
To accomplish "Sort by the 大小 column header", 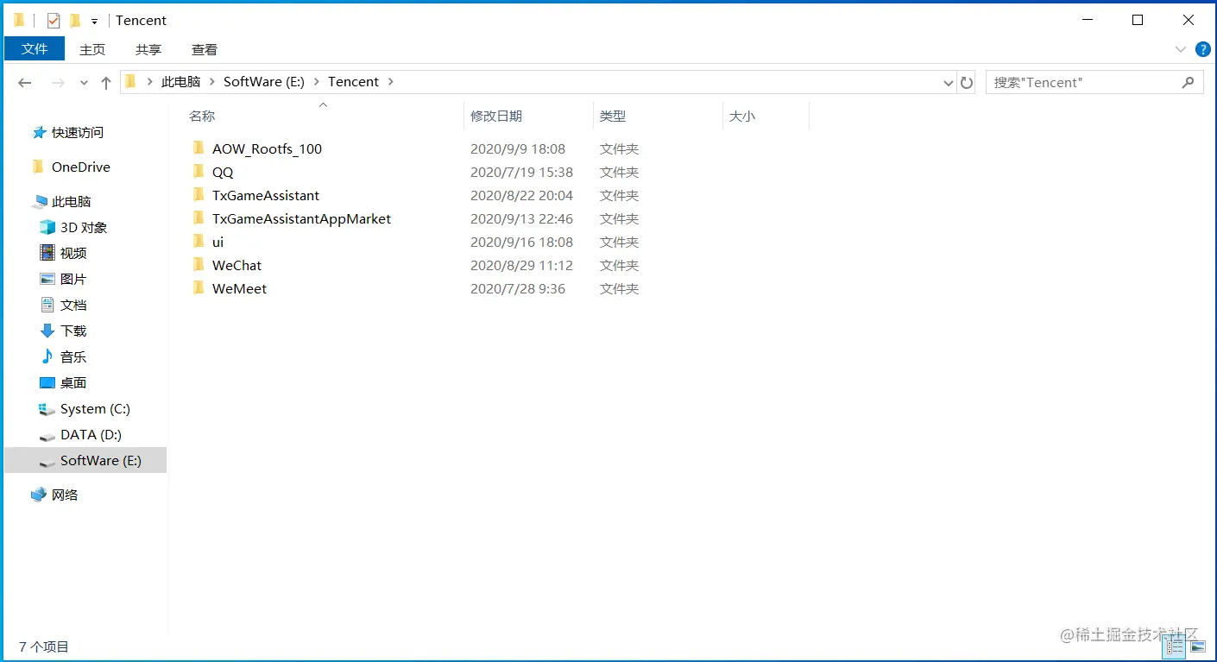I will pos(742,116).
